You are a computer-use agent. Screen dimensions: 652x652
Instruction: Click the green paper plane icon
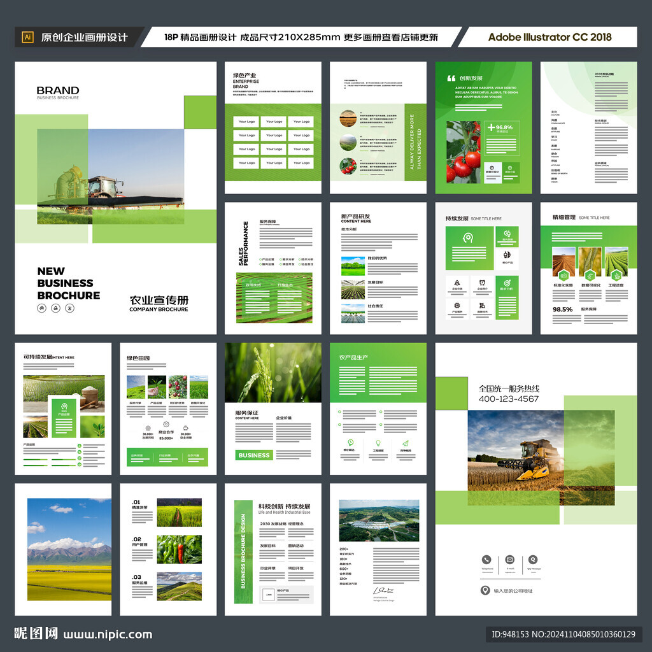(x=406, y=443)
